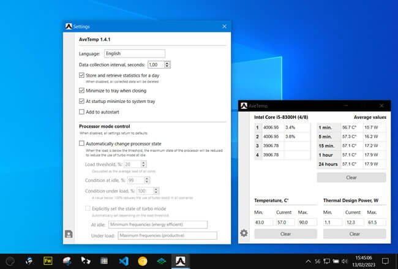The height and width of the screenshot is (269, 398).
Task: Click the Condition at idle spinner arrows
Action: coord(147,180)
